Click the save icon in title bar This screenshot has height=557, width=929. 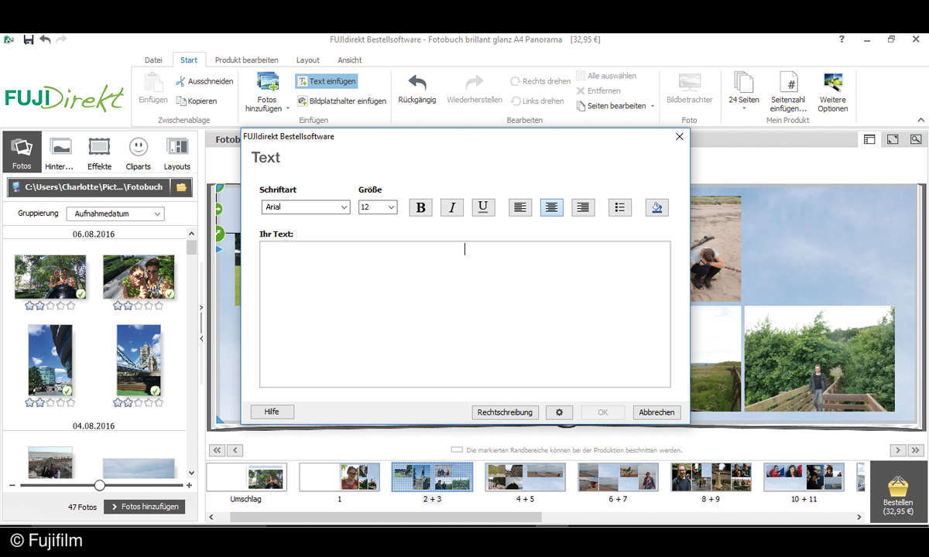point(29,39)
